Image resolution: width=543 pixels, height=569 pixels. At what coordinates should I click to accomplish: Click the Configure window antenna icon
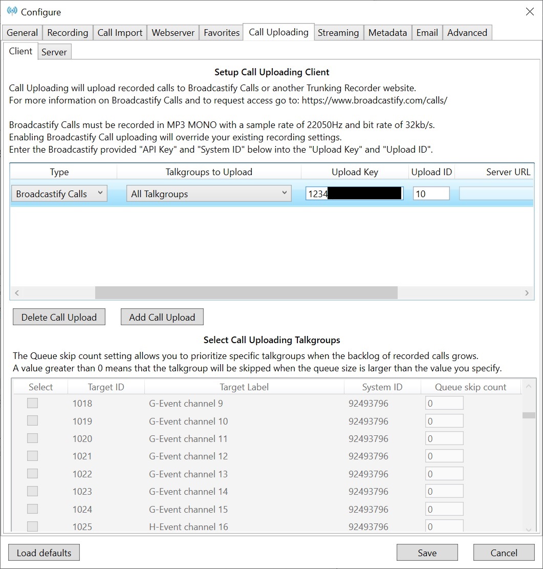[12, 11]
